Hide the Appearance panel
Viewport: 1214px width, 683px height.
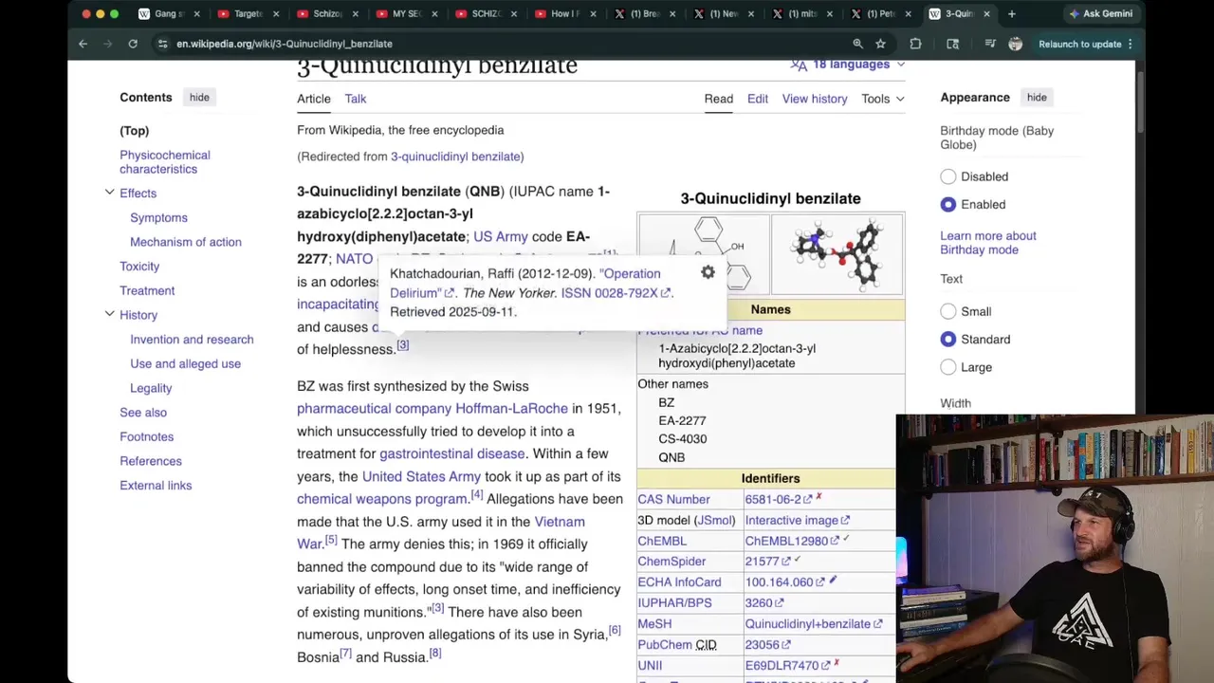[x=1037, y=97]
